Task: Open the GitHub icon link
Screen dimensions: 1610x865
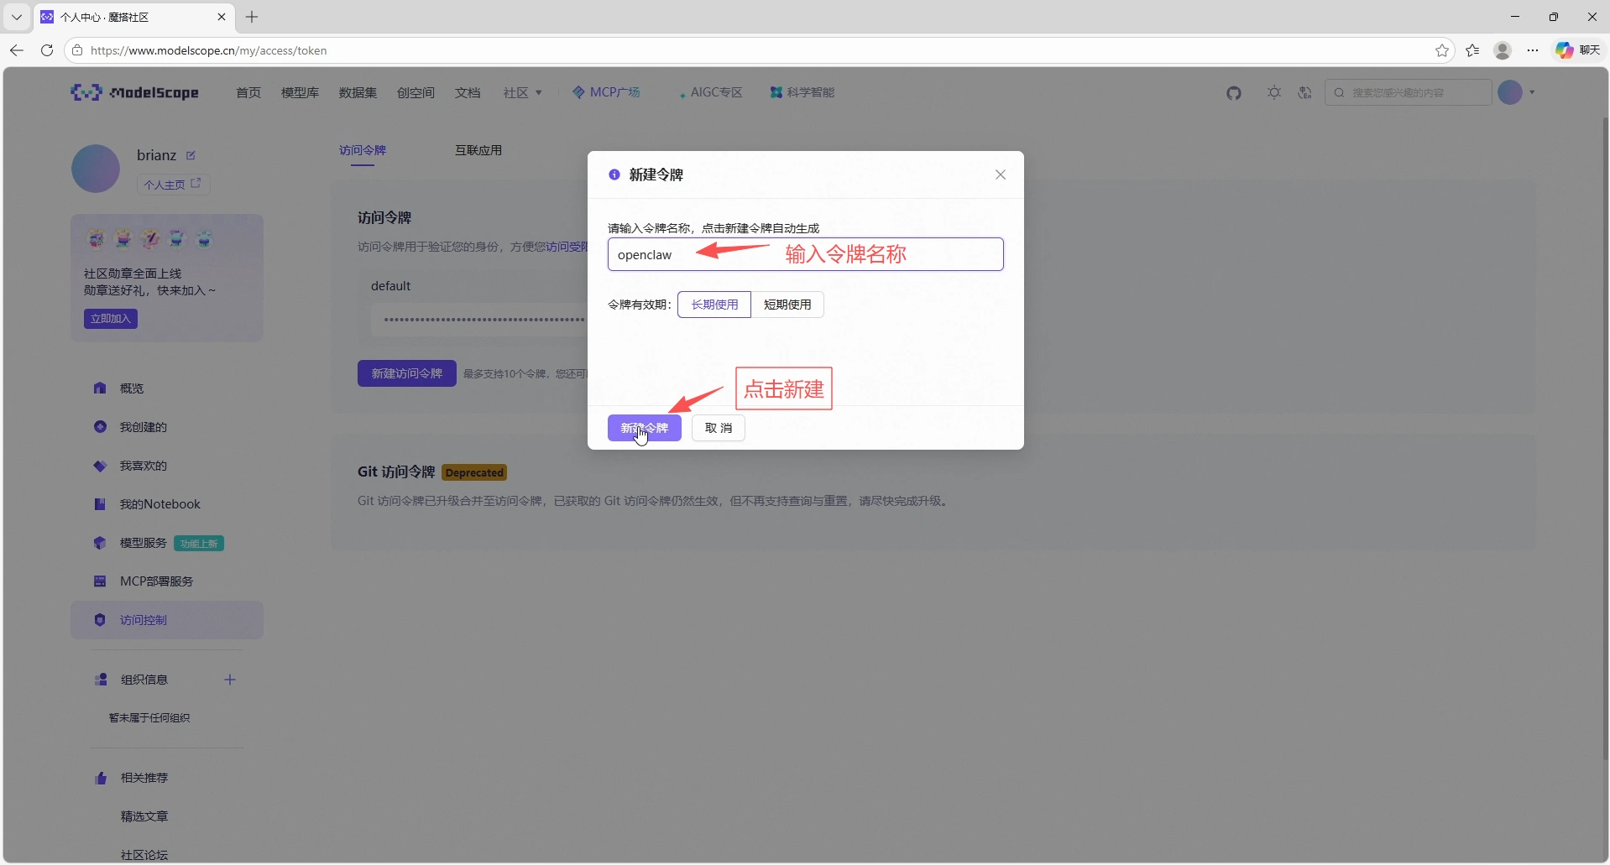Action: (x=1233, y=93)
